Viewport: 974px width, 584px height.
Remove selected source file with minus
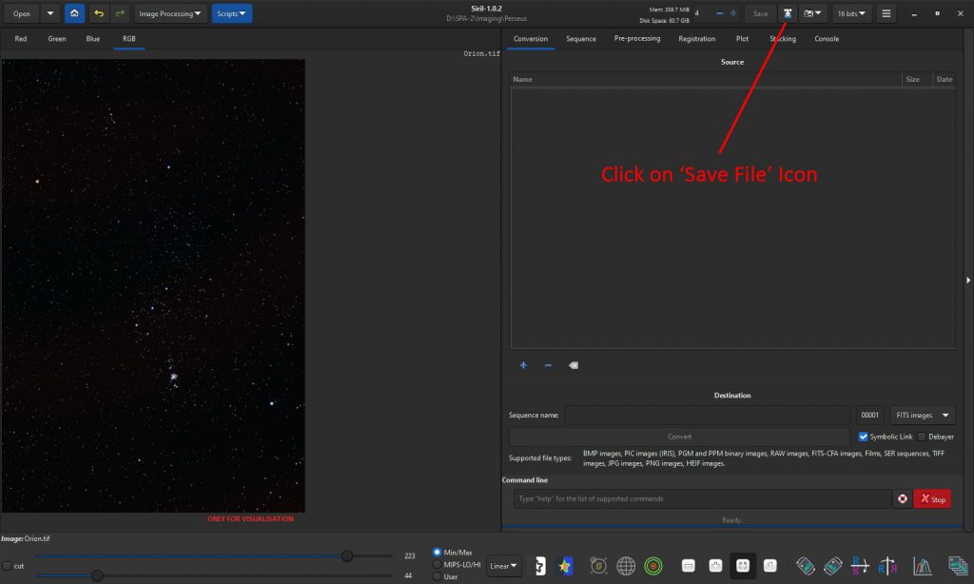pyautogui.click(x=548, y=365)
